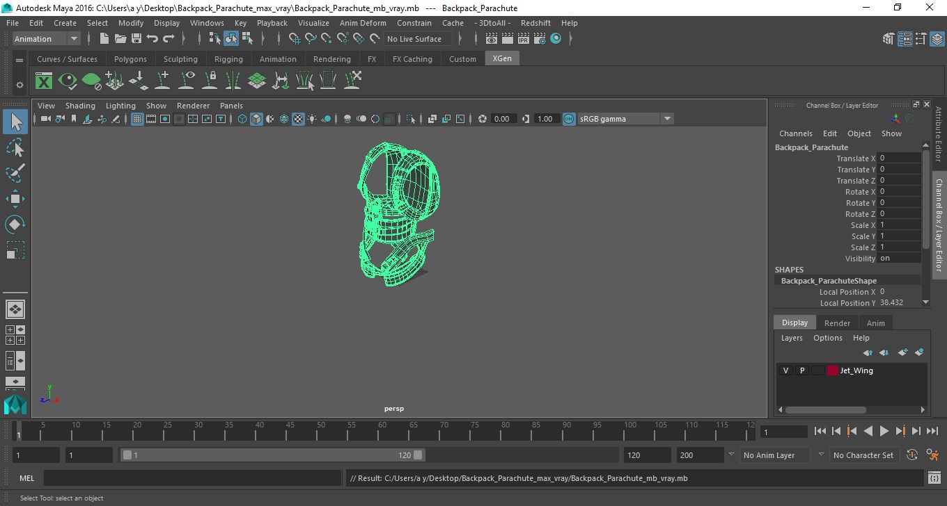Viewport: 947px width, 506px height.
Task: Toggle color management ON button
Action: click(569, 119)
